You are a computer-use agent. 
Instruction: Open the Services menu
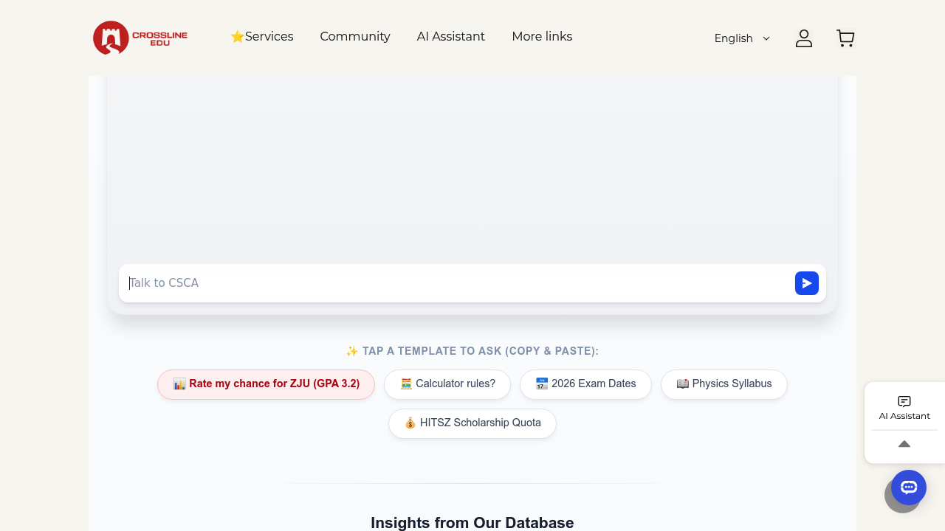coord(262,37)
